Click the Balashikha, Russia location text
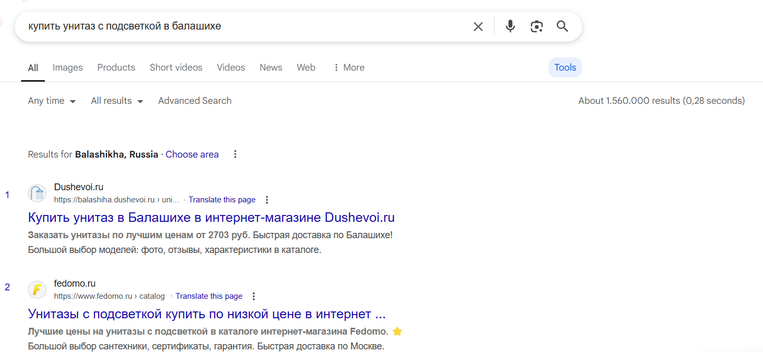The width and height of the screenshot is (763, 352). pos(117,154)
